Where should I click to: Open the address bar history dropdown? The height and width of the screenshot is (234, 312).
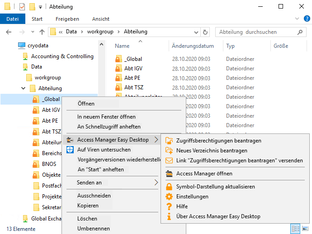pos(196,32)
